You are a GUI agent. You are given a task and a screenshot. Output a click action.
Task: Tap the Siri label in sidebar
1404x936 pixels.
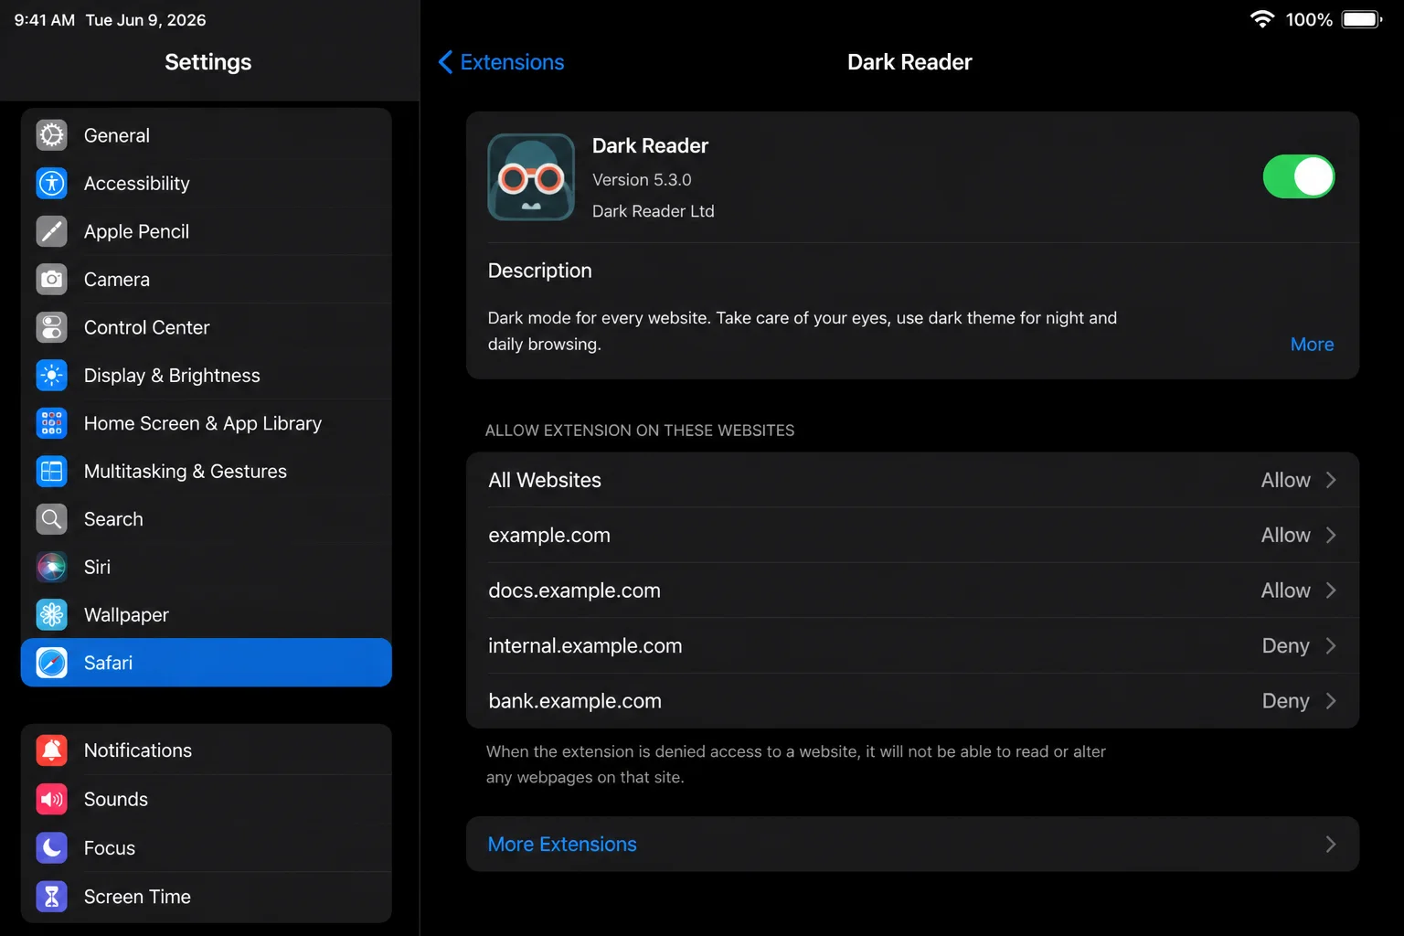[97, 567]
